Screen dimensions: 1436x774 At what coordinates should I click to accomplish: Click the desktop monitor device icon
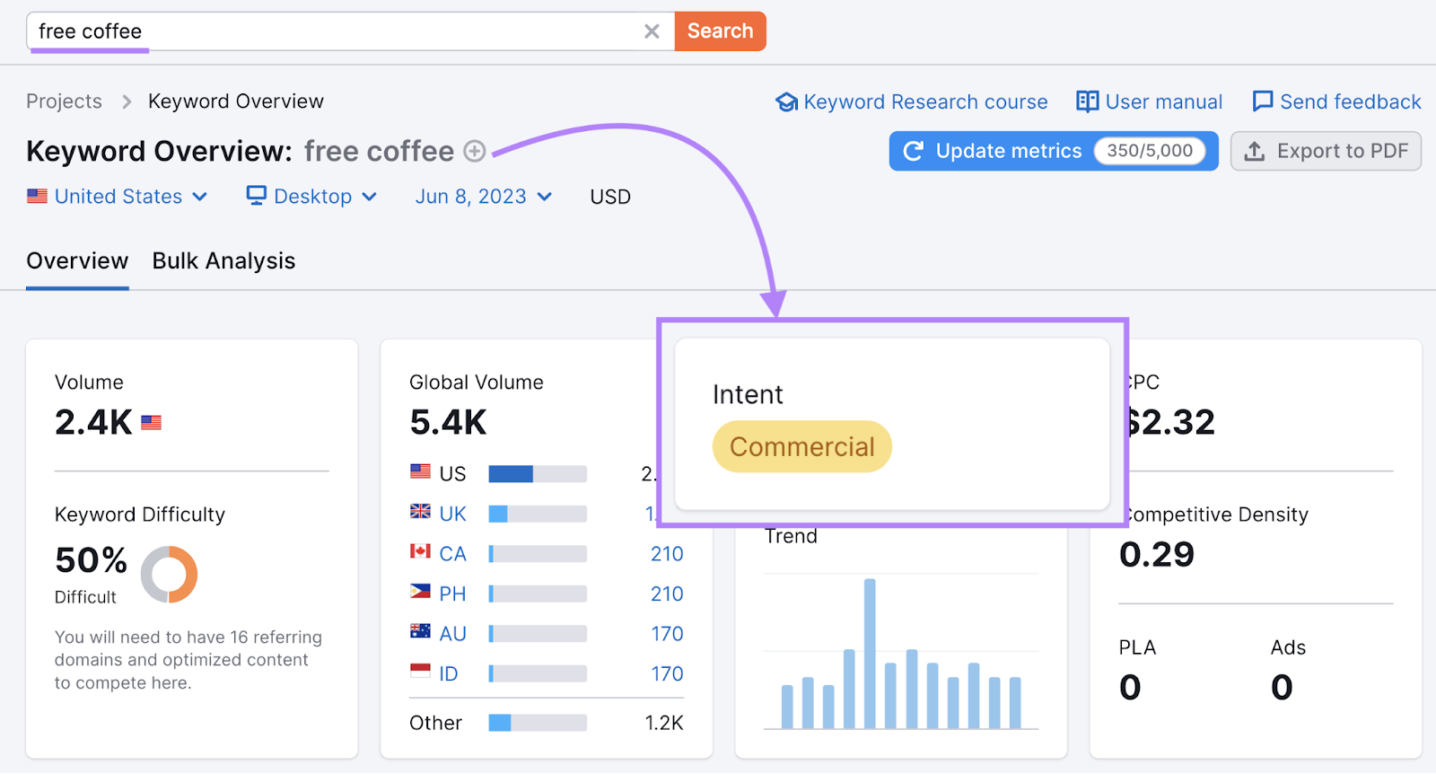257,196
